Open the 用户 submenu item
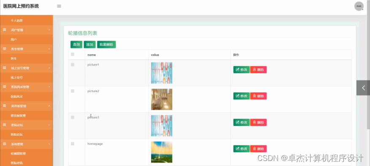Image resolution: width=370 pixels, height=166 pixels. click(x=14, y=40)
